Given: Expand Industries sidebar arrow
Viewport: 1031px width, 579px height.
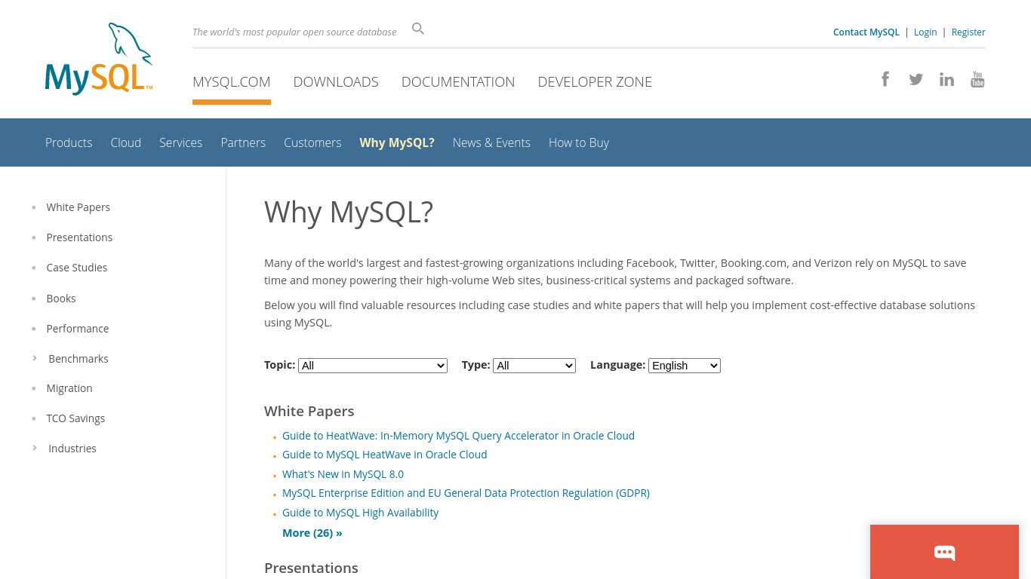Looking at the screenshot, I should [x=35, y=448].
